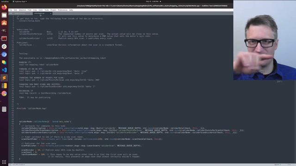
Task: Switch to the first inactive editor tab
Action: 21,13
